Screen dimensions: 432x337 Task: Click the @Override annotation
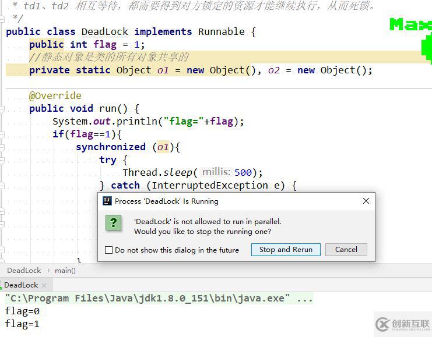pos(55,95)
